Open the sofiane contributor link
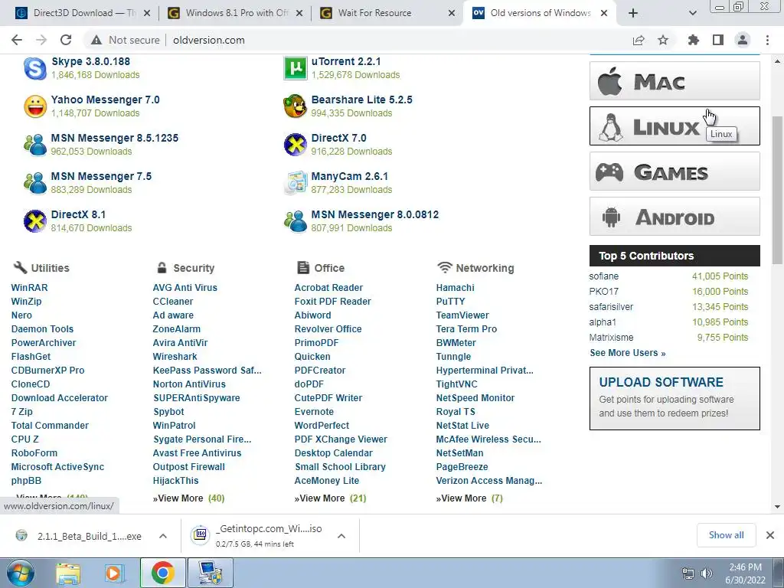 (x=603, y=276)
